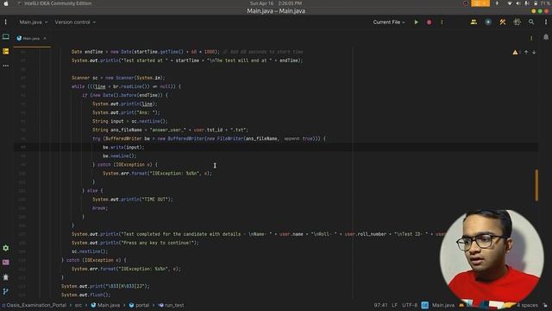Click the System.out.flush() line
The image size is (552, 311).
pos(86,295)
